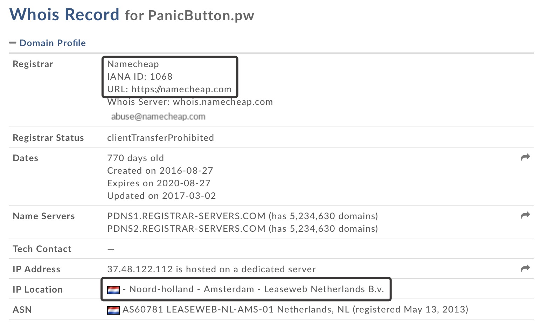542x323 pixels.
Task: Click the abuse@namecheap.com email address
Action: tap(158, 117)
